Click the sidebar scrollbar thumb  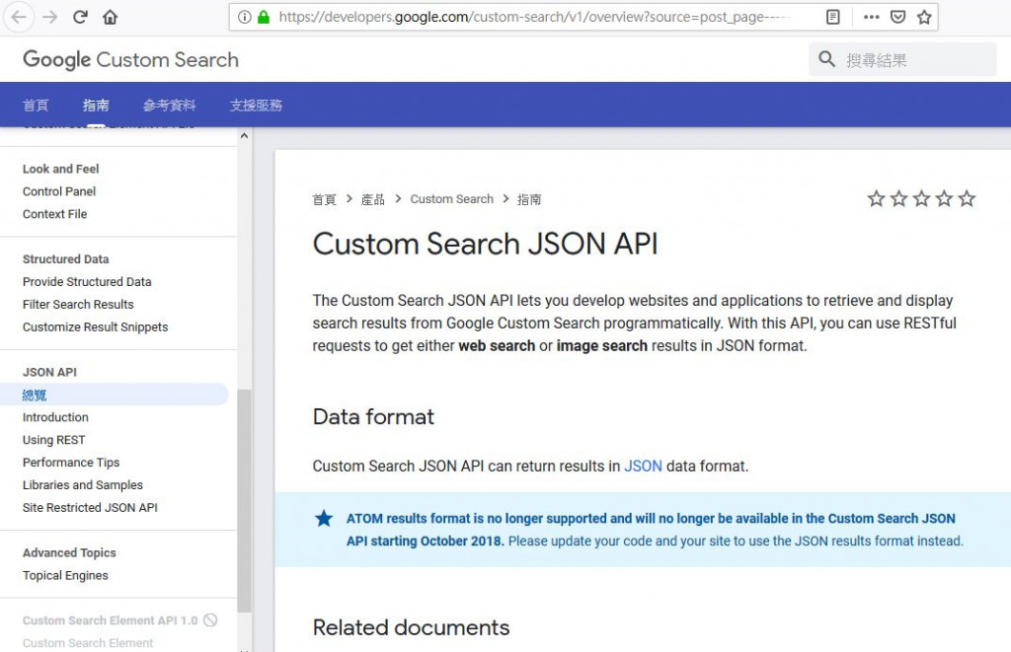pyautogui.click(x=244, y=501)
